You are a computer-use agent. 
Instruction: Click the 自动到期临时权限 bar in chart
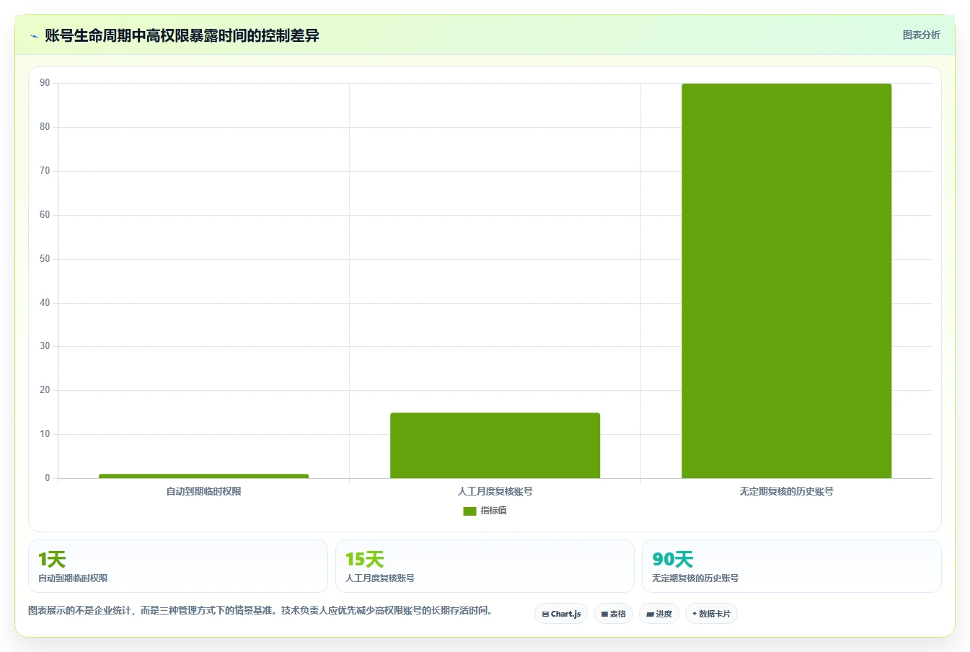[x=203, y=476]
